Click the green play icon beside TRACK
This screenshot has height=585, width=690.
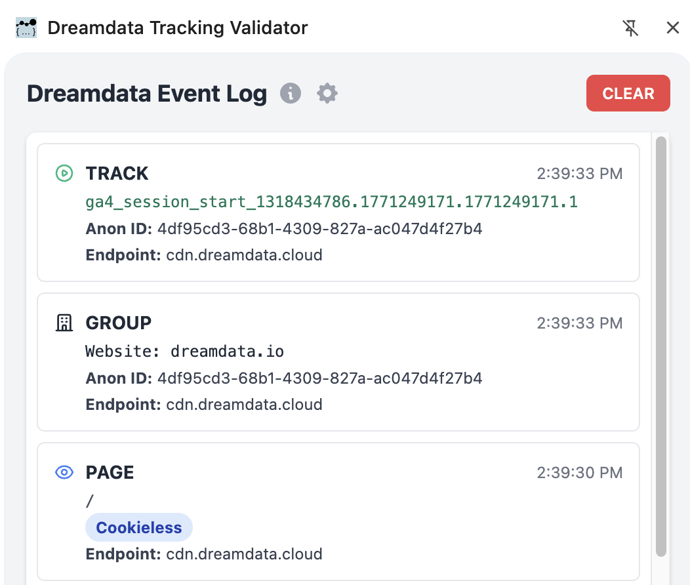(x=64, y=173)
